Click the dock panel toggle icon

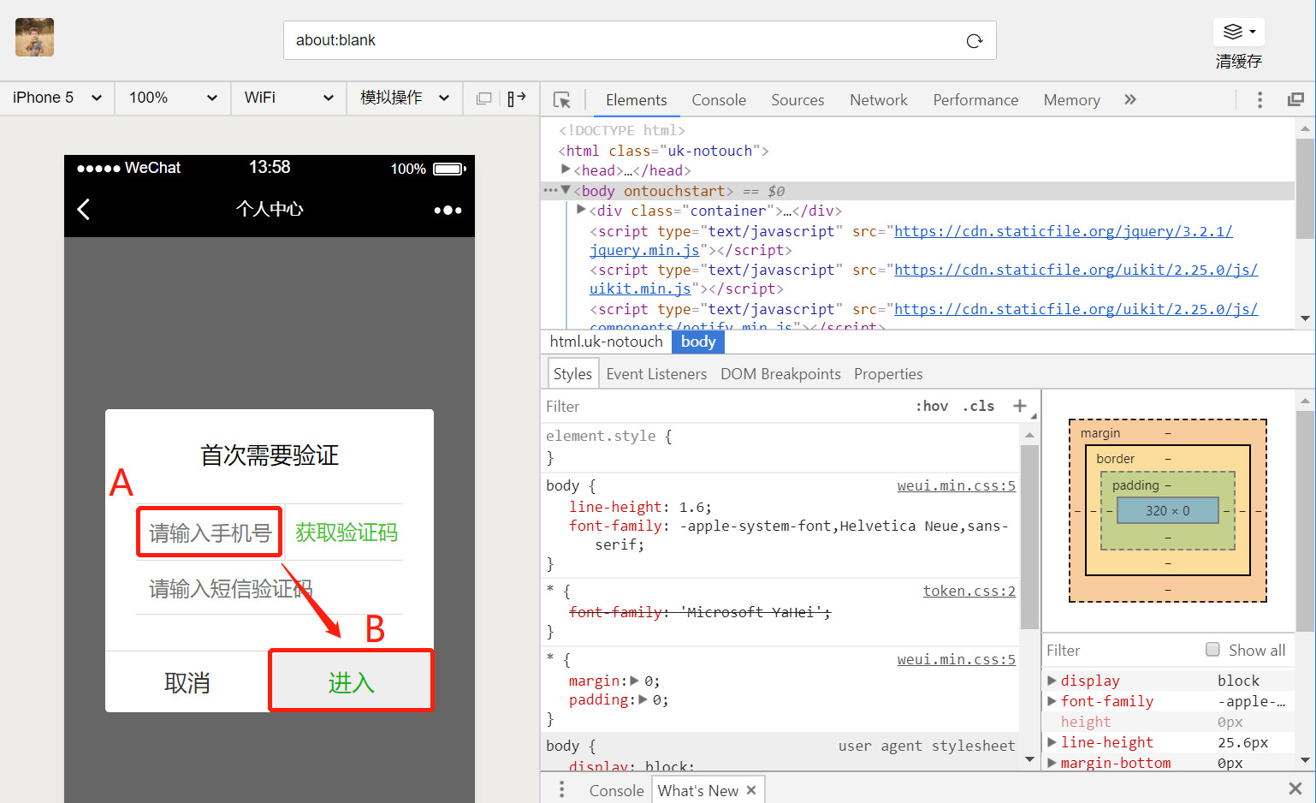click(x=516, y=98)
